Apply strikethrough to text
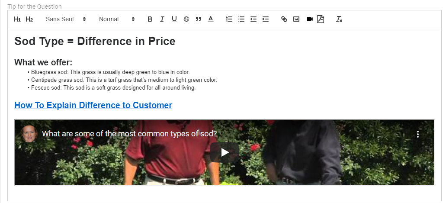The height and width of the screenshot is (203, 446). [x=186, y=19]
